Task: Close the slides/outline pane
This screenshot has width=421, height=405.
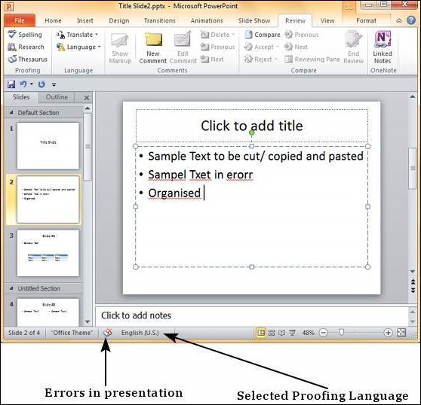Action: (x=87, y=98)
